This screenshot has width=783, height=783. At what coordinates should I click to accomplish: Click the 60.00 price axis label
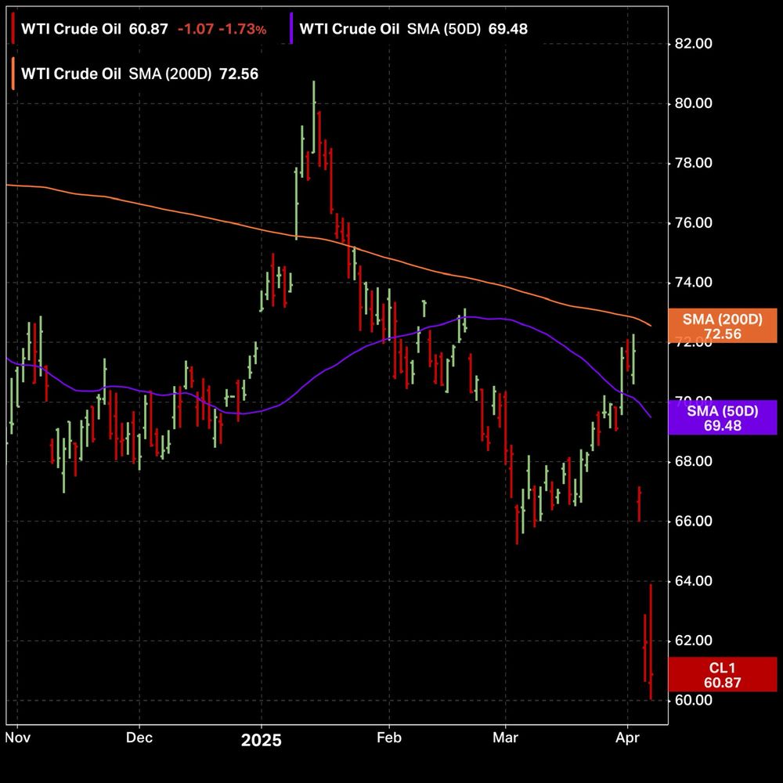tap(693, 700)
